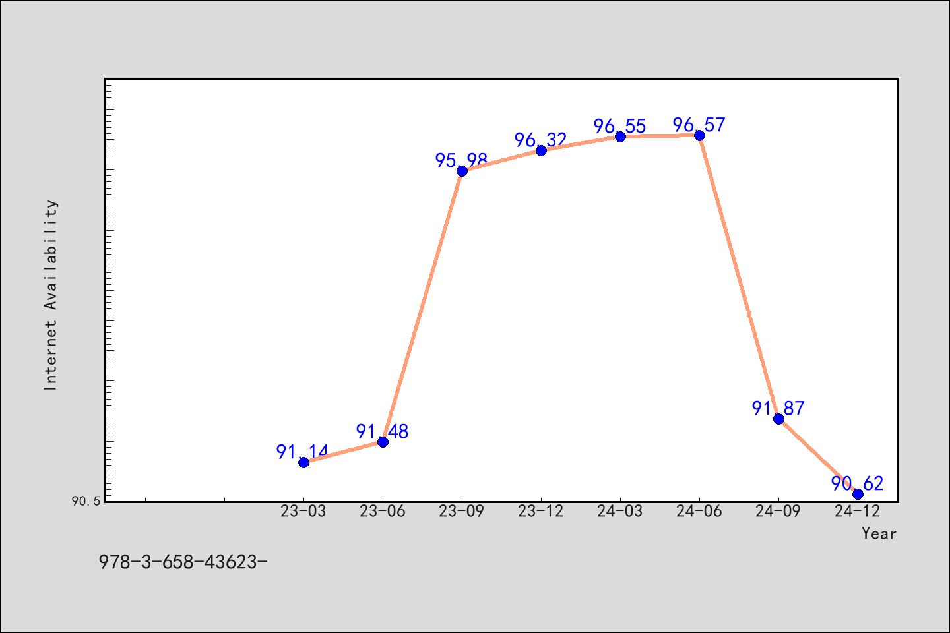Click the data point labeled 91.14
Image resolution: width=950 pixels, height=633 pixels.
click(303, 462)
